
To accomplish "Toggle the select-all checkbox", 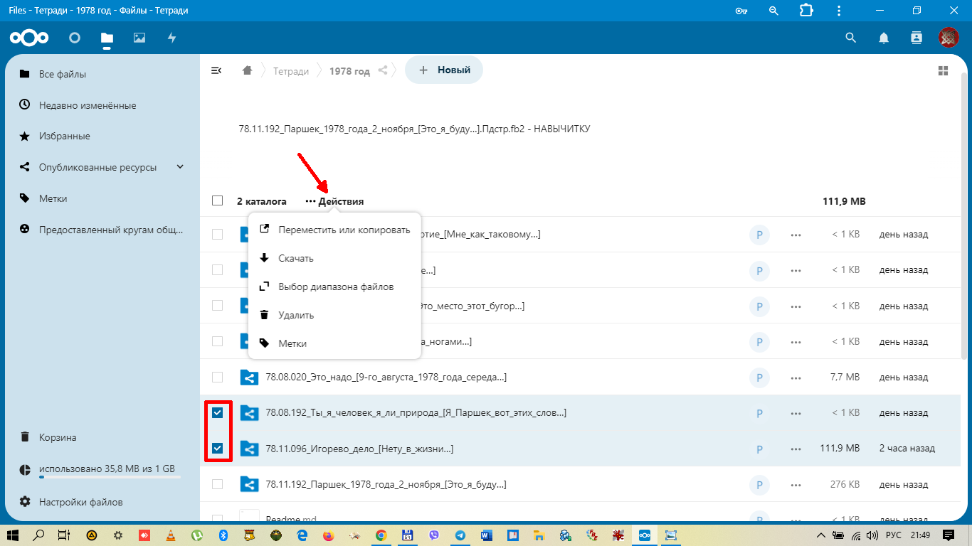I will [x=218, y=201].
